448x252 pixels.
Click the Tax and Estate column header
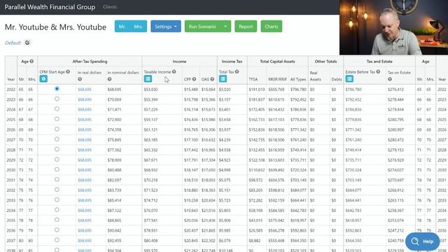[379, 62]
